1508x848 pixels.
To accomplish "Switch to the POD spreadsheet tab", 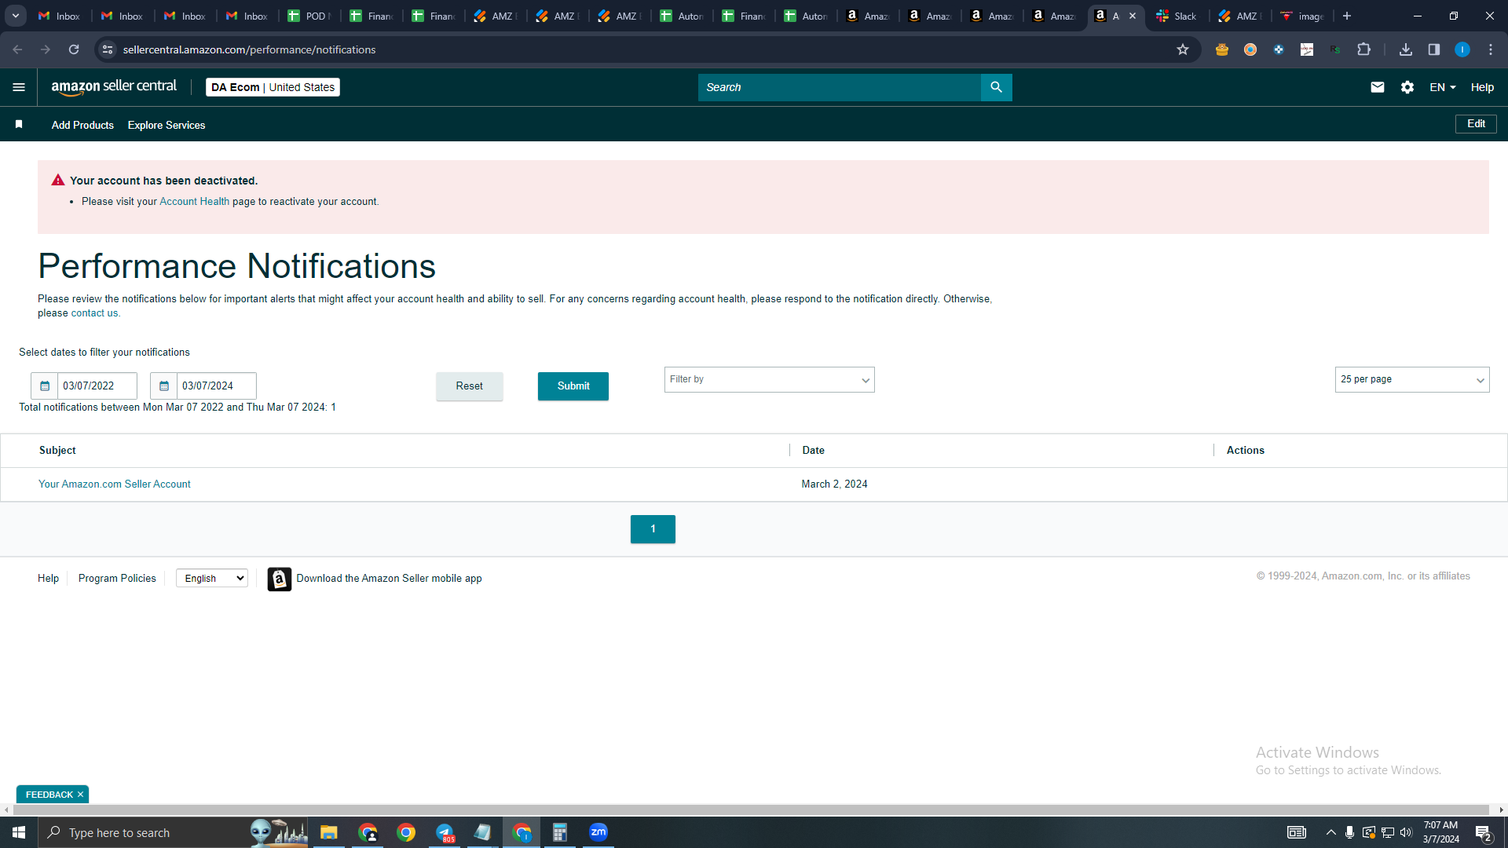I will click(x=310, y=16).
